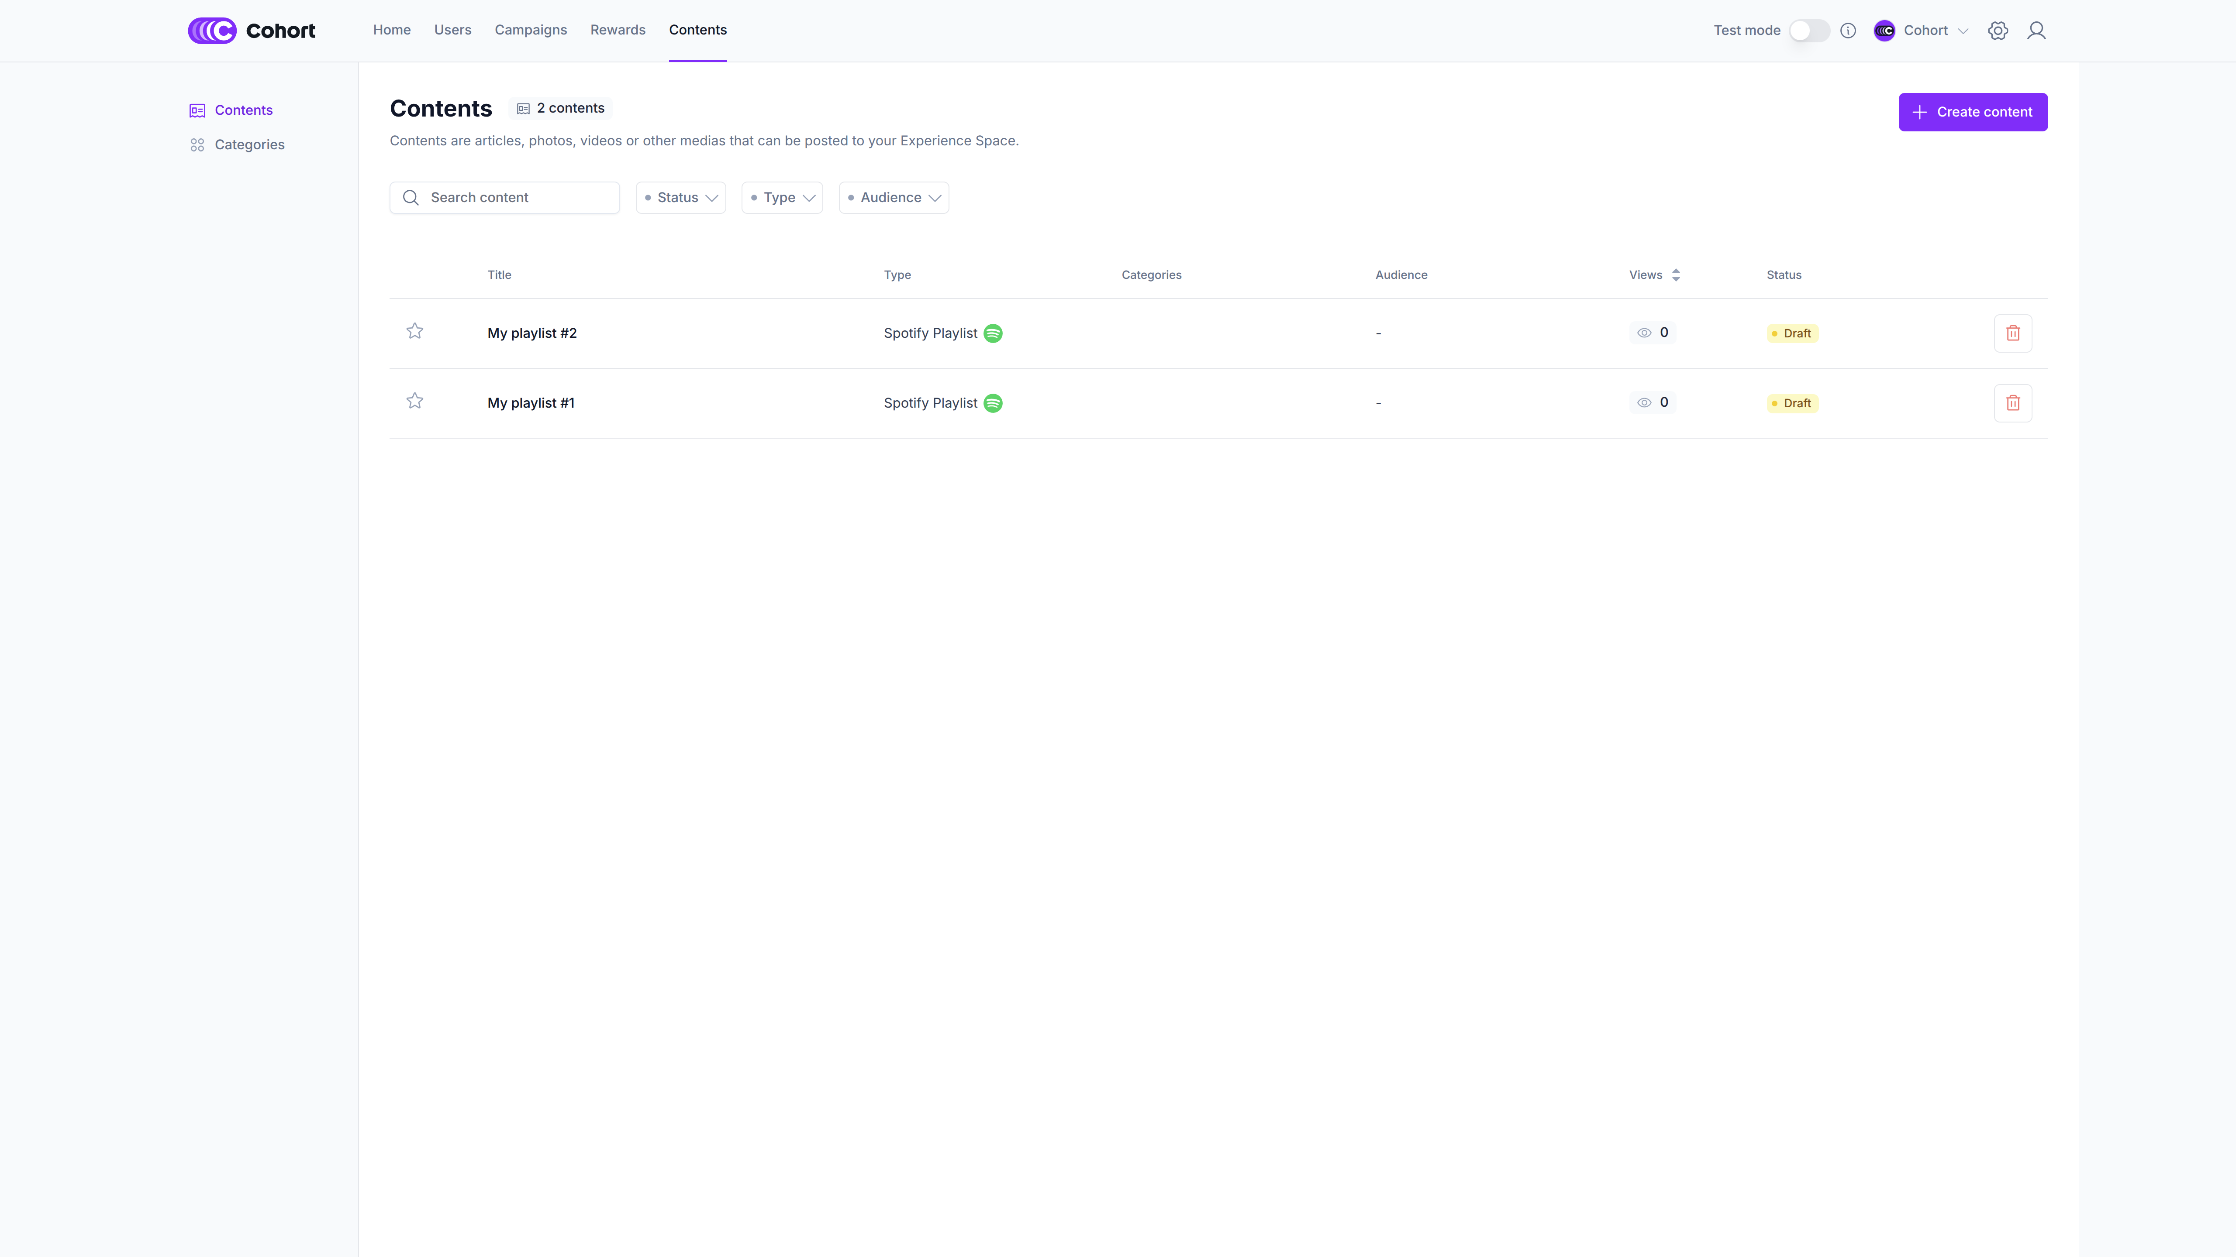Delete My playlist #1 with trash icon
This screenshot has width=2236, height=1257.
point(2012,402)
